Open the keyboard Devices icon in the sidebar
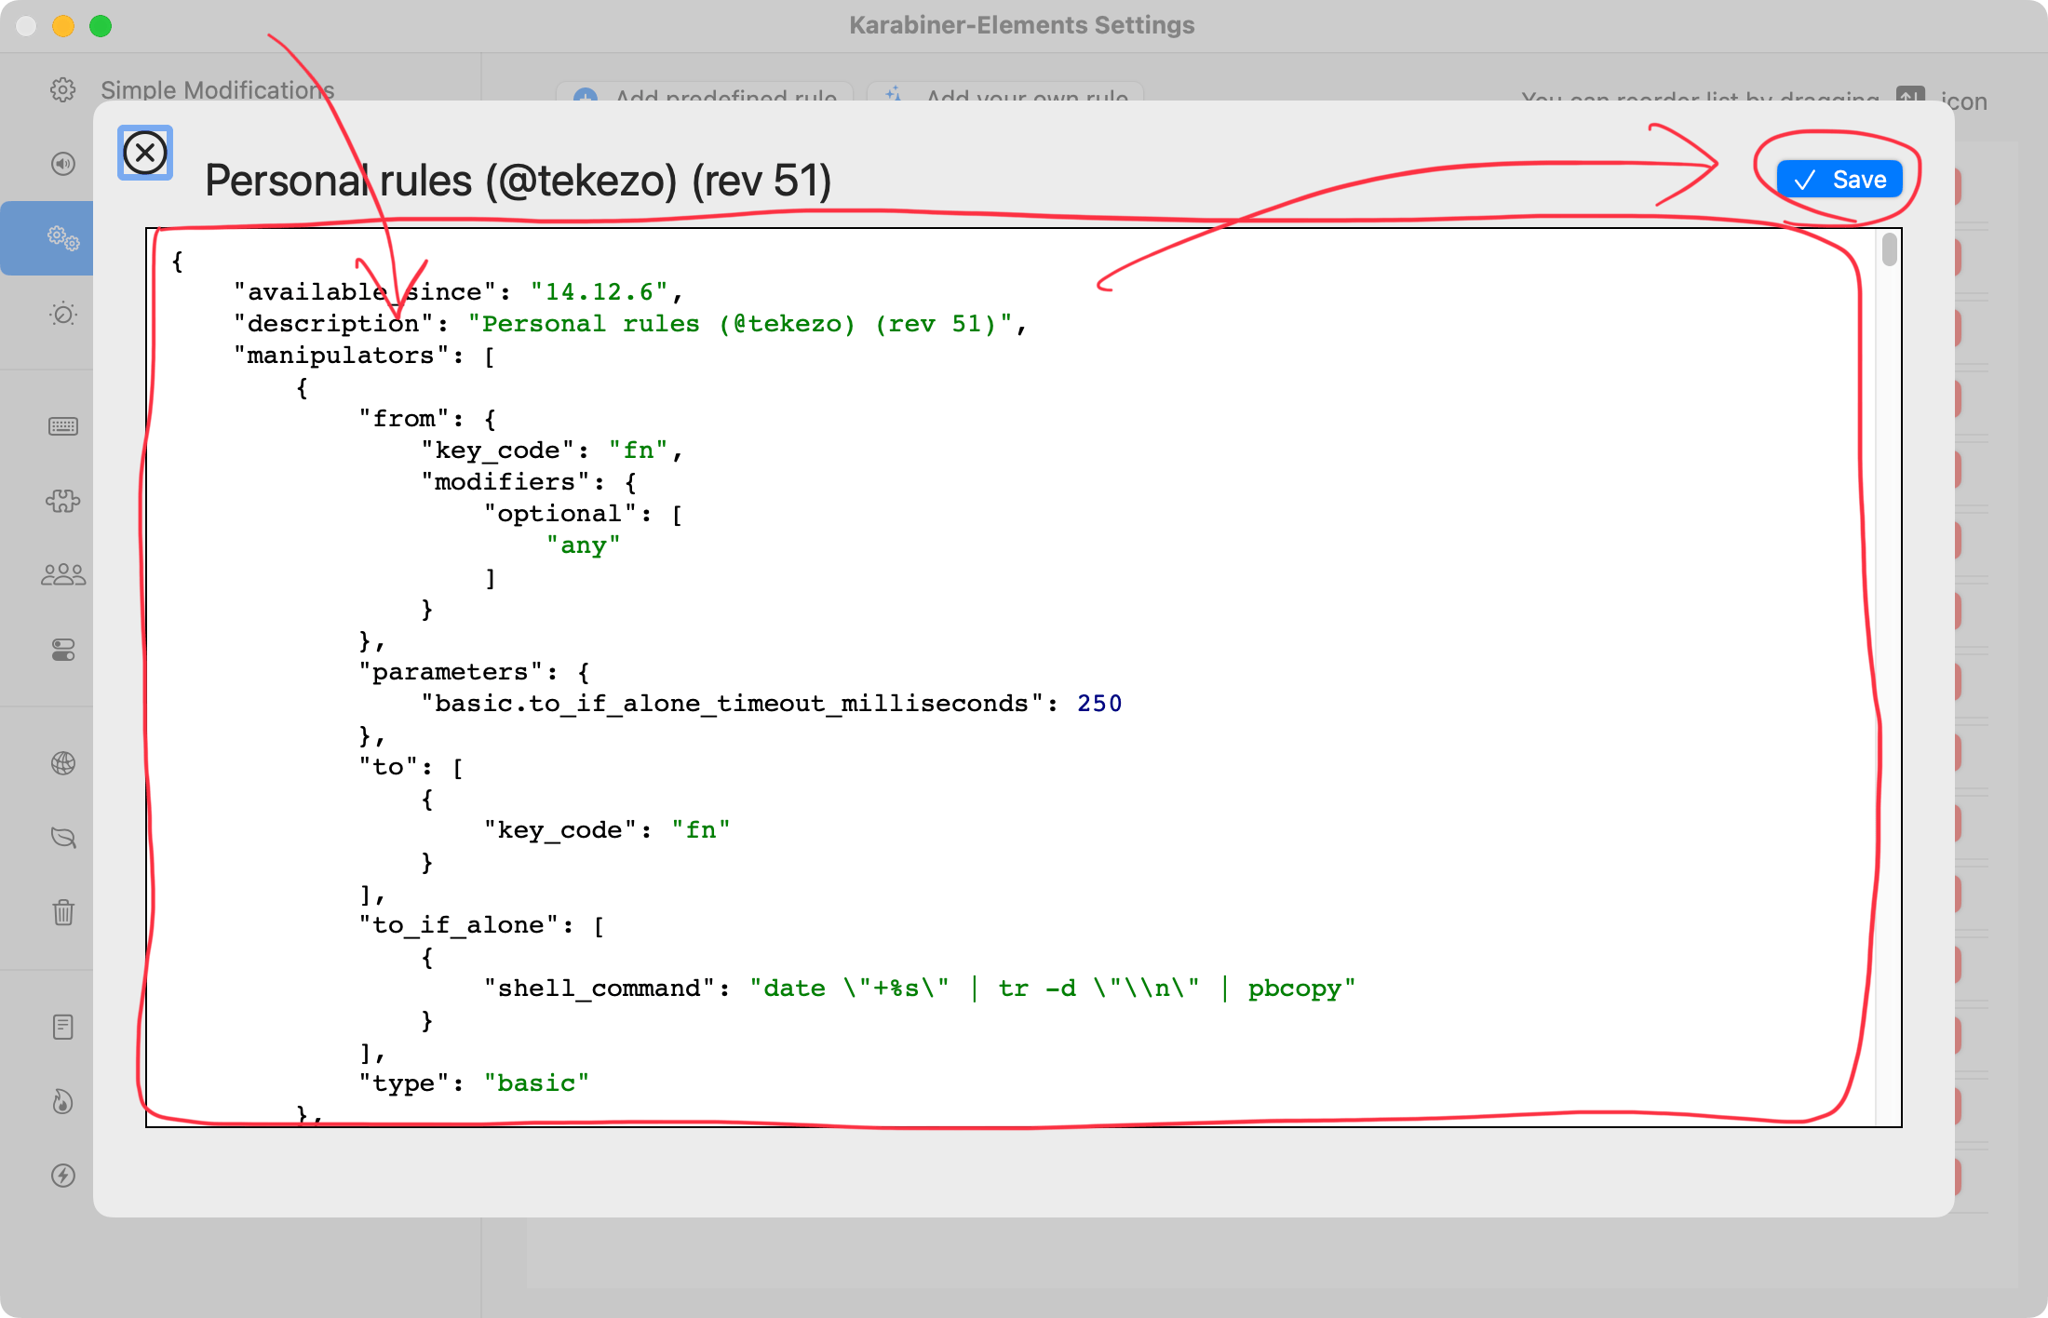Image resolution: width=2048 pixels, height=1318 pixels. (x=62, y=426)
